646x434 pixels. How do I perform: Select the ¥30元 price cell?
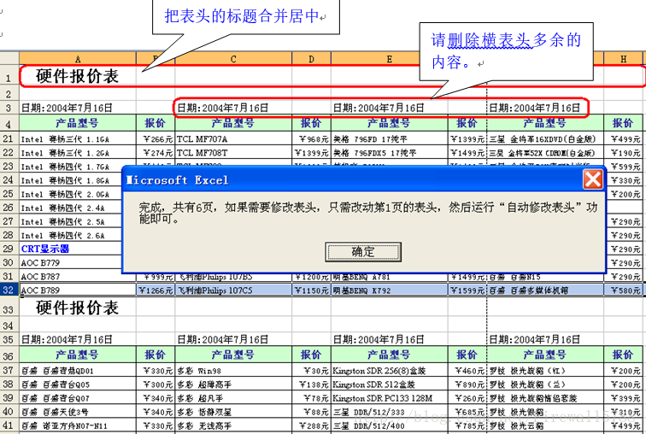click(311, 371)
